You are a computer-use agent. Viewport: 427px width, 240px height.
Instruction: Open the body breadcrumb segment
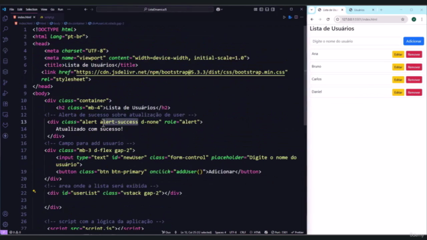point(55,23)
